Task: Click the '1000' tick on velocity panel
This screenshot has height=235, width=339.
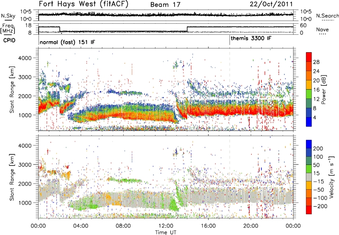Action: (25, 203)
